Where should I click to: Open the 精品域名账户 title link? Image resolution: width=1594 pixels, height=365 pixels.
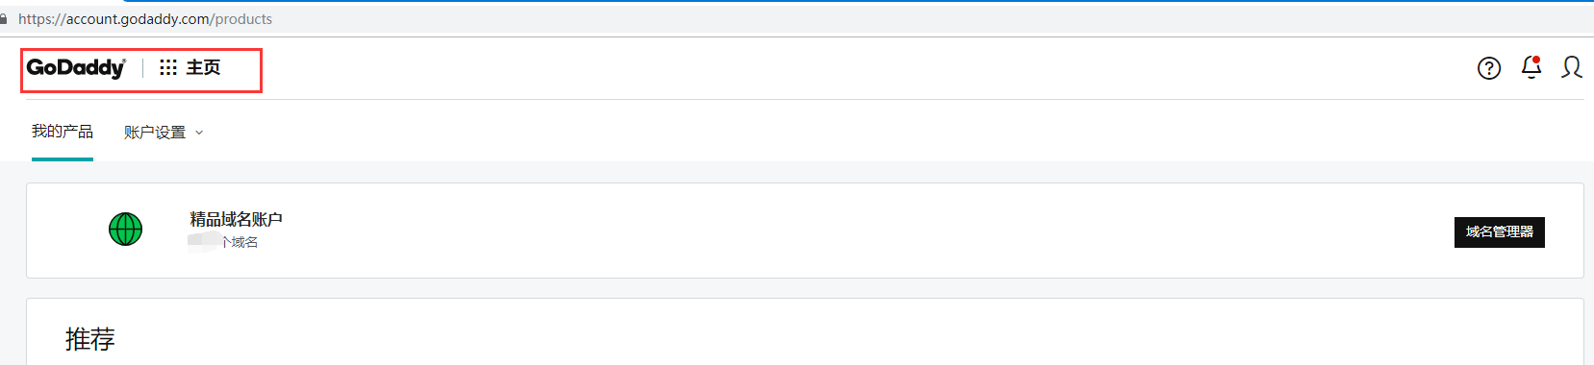point(236,219)
